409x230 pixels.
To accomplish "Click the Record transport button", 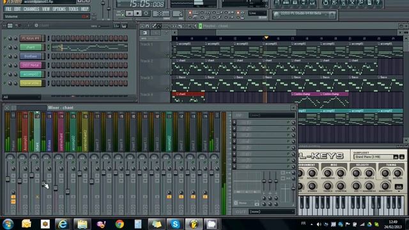I will point(146,13).
